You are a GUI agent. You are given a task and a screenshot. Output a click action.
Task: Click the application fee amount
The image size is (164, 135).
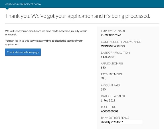click(x=103, y=68)
